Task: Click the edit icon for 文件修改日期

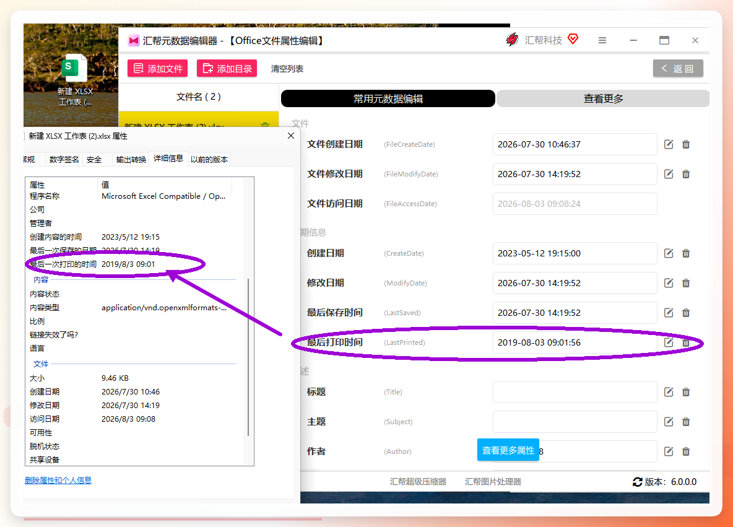Action: 669,174
